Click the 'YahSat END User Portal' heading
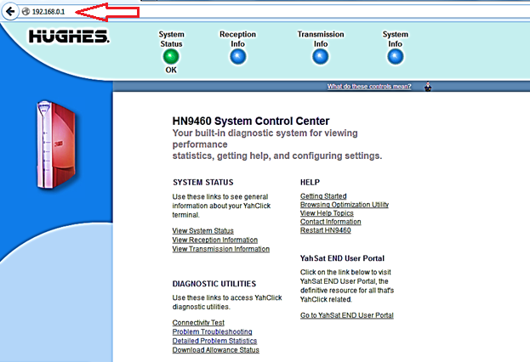The image size is (530, 362). coord(342,258)
